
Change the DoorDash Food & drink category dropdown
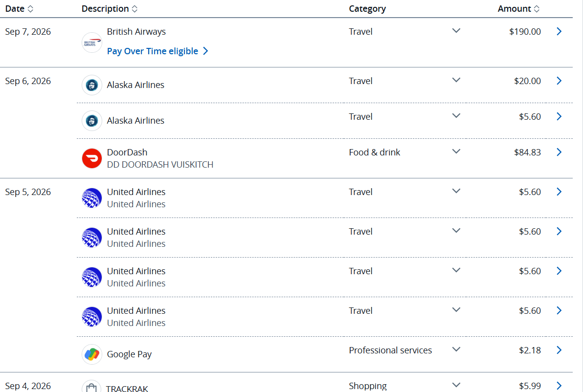coord(456,152)
